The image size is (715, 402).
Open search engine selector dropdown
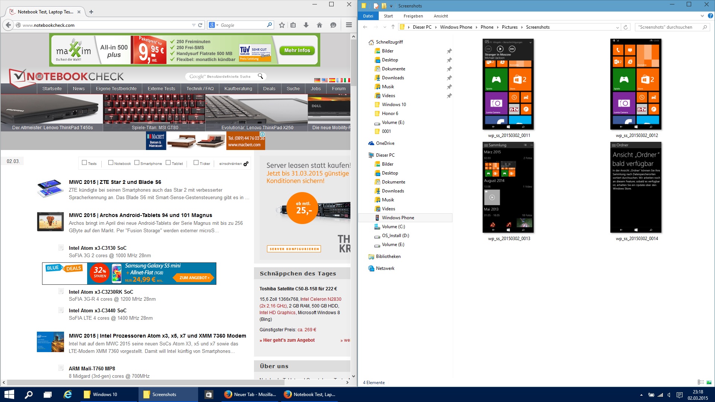pyautogui.click(x=214, y=25)
